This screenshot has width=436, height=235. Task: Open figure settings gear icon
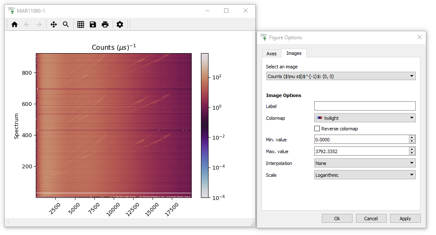click(x=120, y=24)
